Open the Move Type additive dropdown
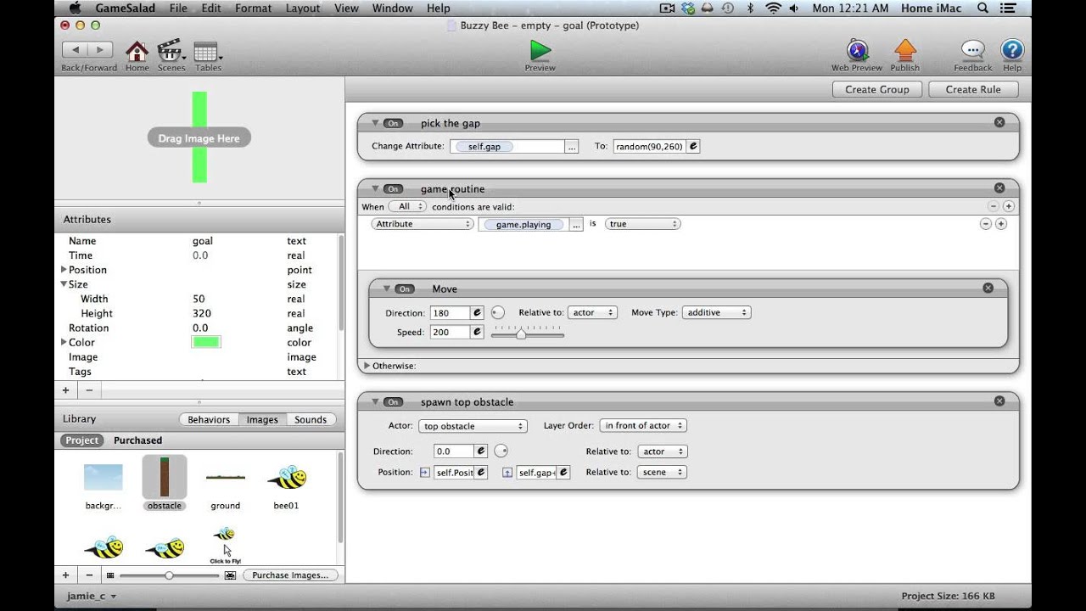 pyautogui.click(x=717, y=312)
